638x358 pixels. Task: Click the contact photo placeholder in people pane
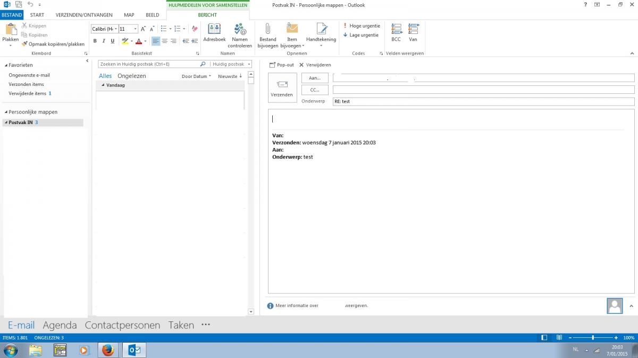click(615, 305)
